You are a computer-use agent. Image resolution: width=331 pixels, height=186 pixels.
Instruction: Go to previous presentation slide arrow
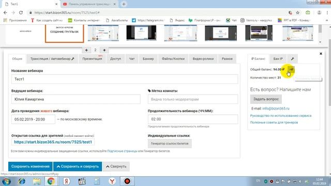coord(86,50)
